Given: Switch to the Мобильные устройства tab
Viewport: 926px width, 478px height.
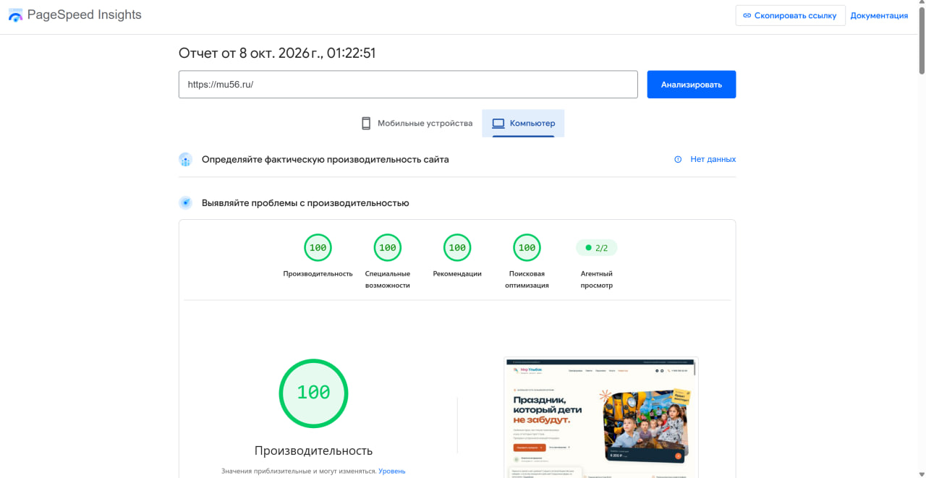Looking at the screenshot, I should coord(417,124).
